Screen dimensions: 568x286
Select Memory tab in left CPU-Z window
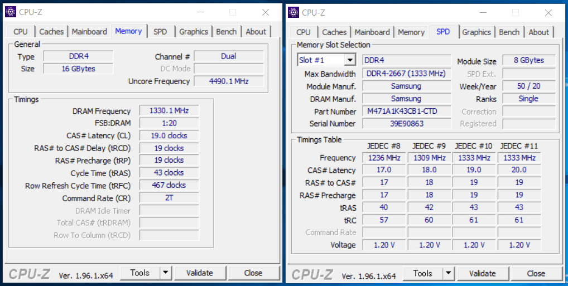(x=128, y=31)
